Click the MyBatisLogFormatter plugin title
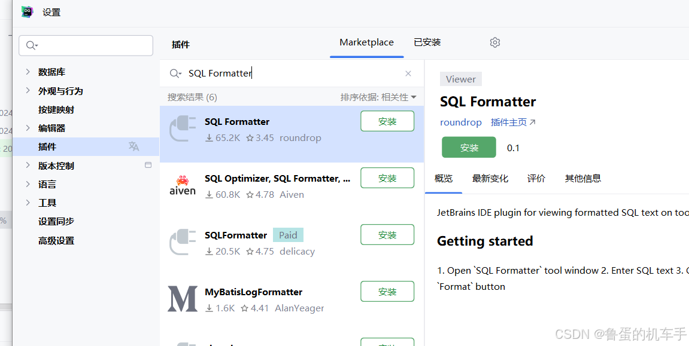 click(254, 292)
